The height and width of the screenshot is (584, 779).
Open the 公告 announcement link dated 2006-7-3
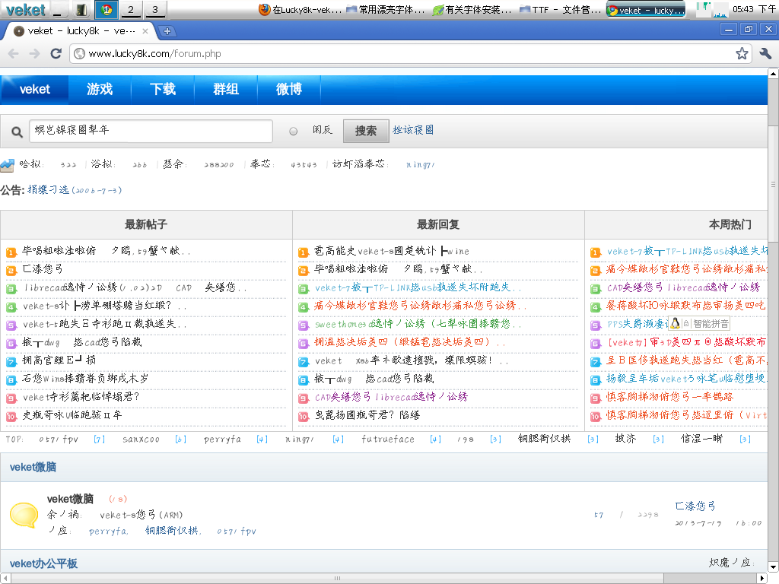tap(75, 189)
